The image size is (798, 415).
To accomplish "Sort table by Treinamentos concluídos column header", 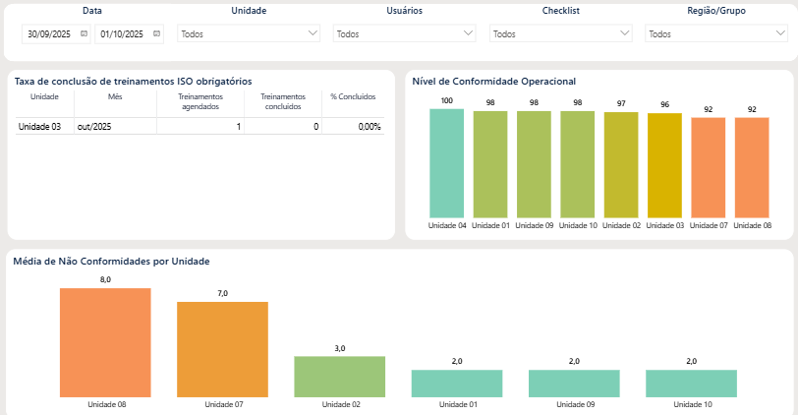I will (x=282, y=101).
